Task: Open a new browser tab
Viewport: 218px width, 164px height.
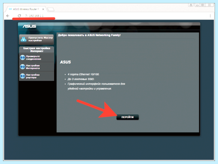Action: (x=51, y=9)
